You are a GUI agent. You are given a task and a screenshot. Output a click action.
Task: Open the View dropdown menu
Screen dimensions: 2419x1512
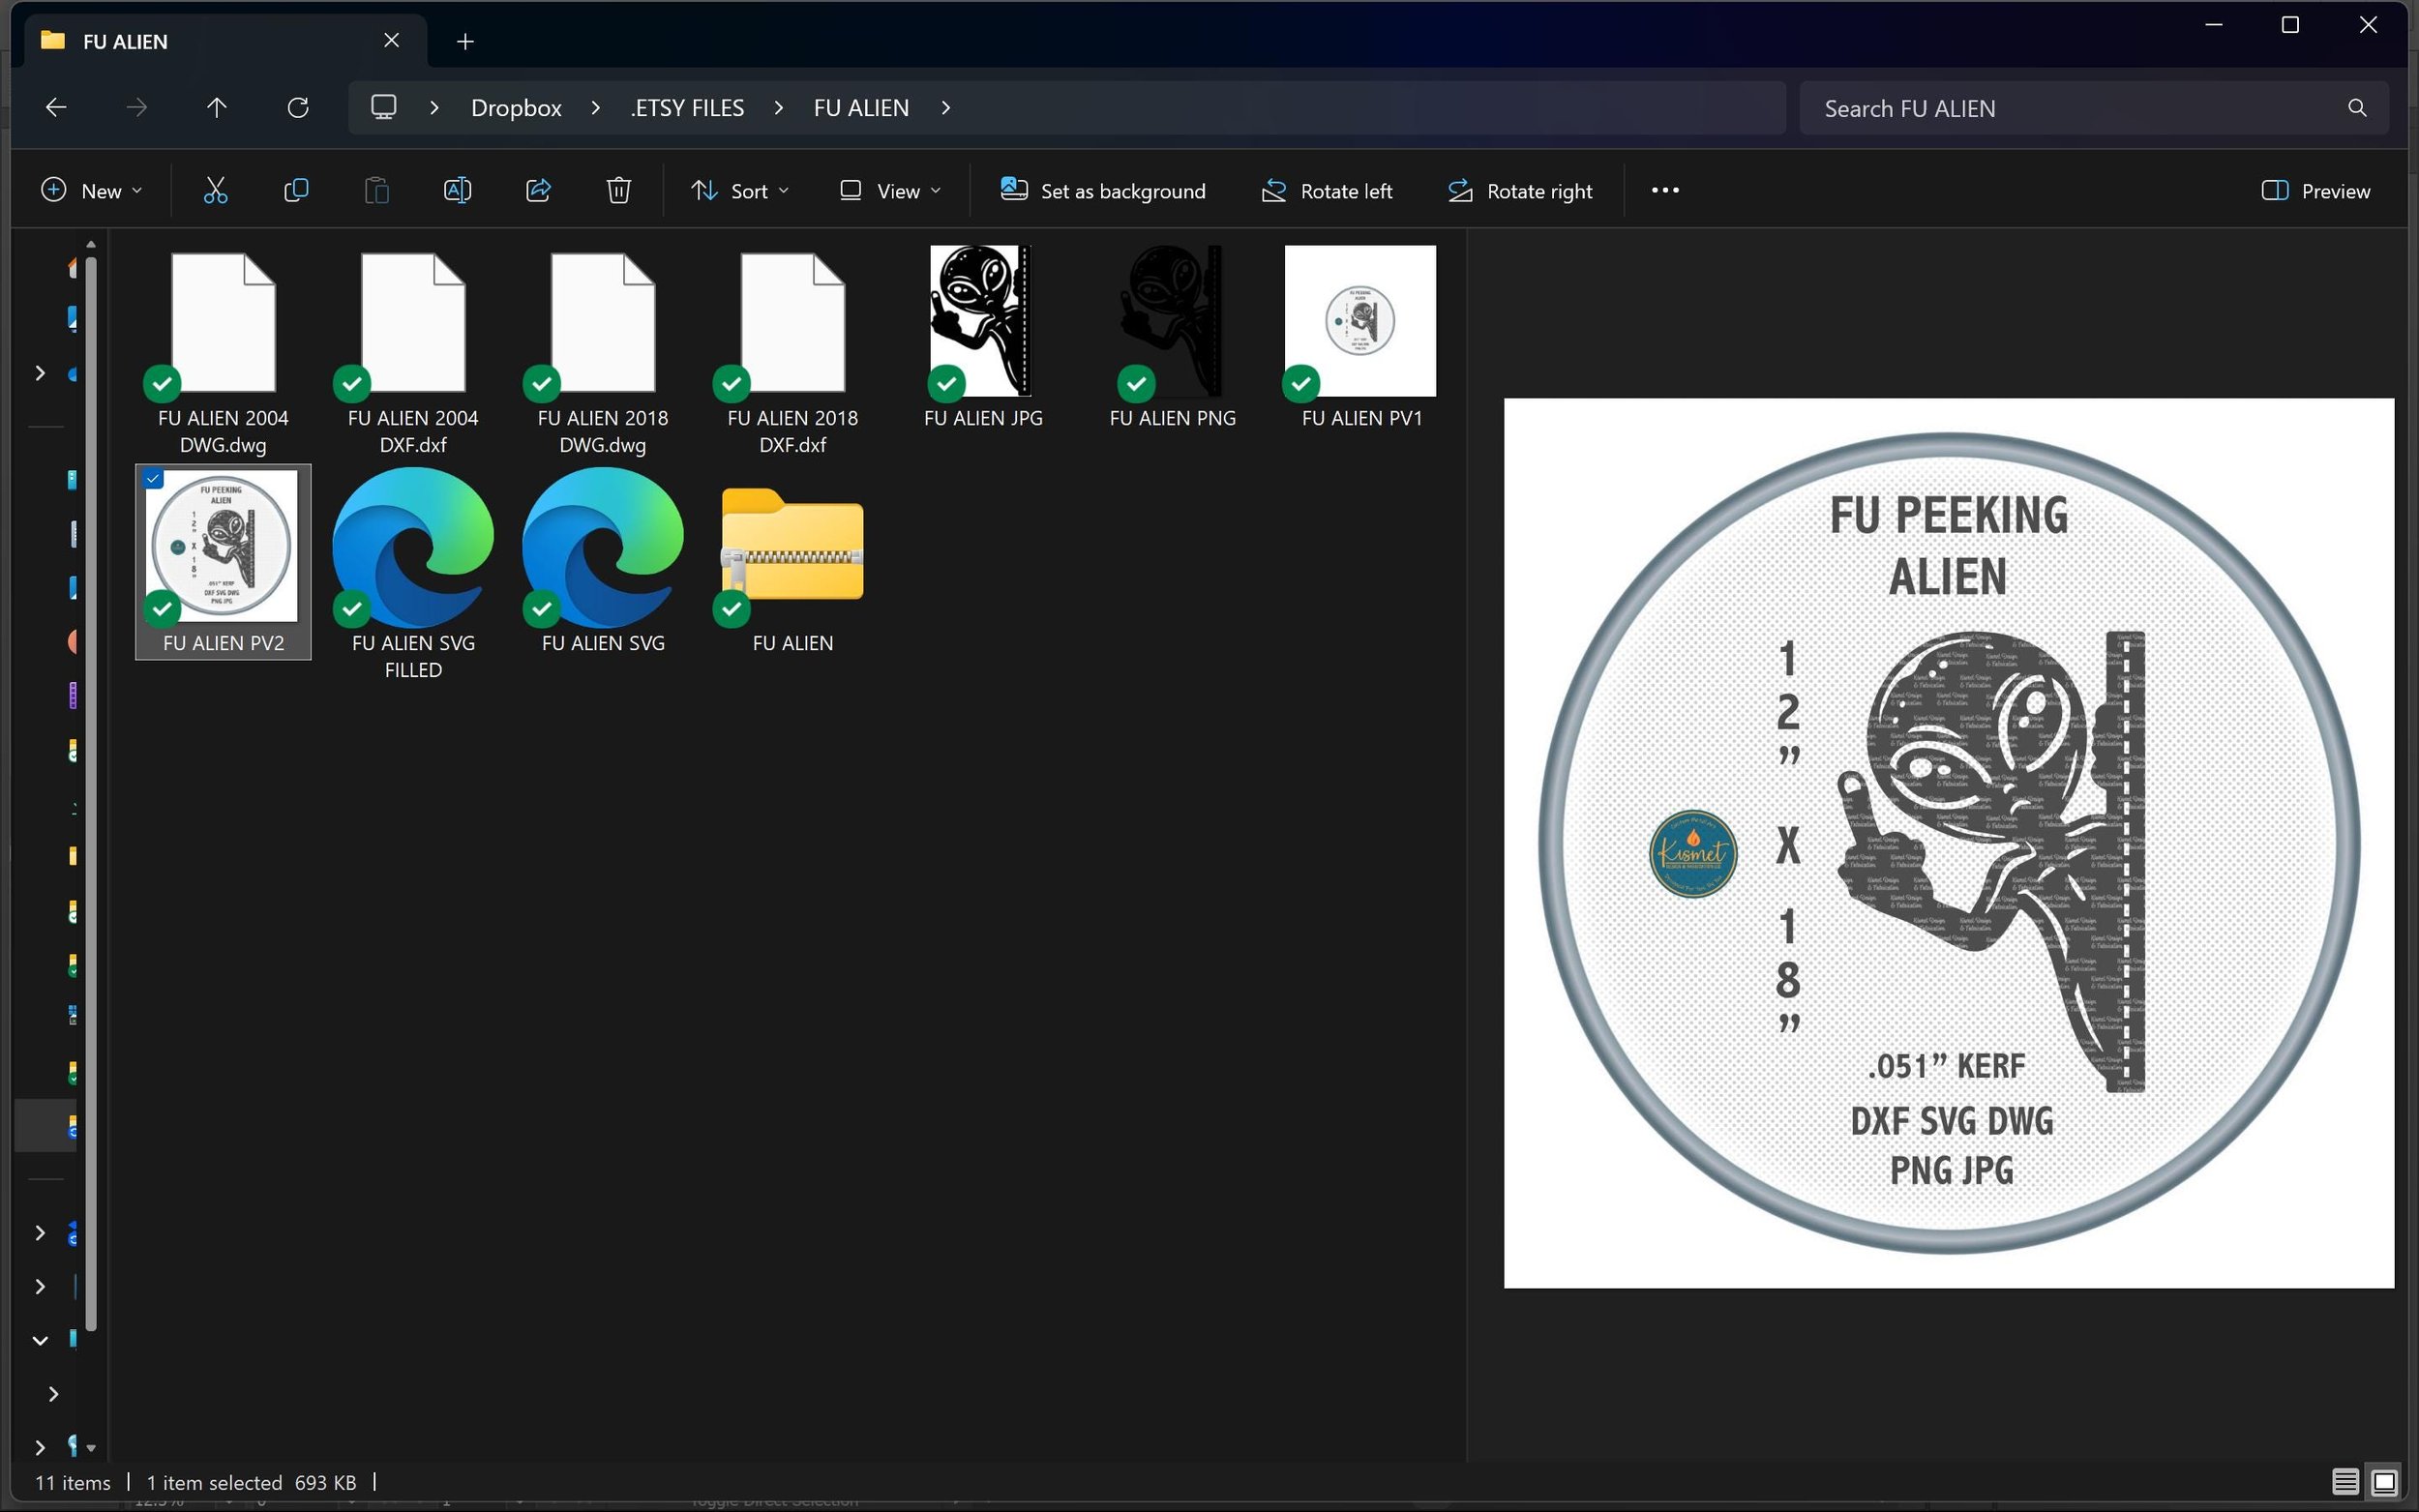[x=890, y=191]
